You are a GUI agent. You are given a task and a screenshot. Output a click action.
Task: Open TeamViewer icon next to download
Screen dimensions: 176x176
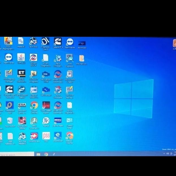70,44
